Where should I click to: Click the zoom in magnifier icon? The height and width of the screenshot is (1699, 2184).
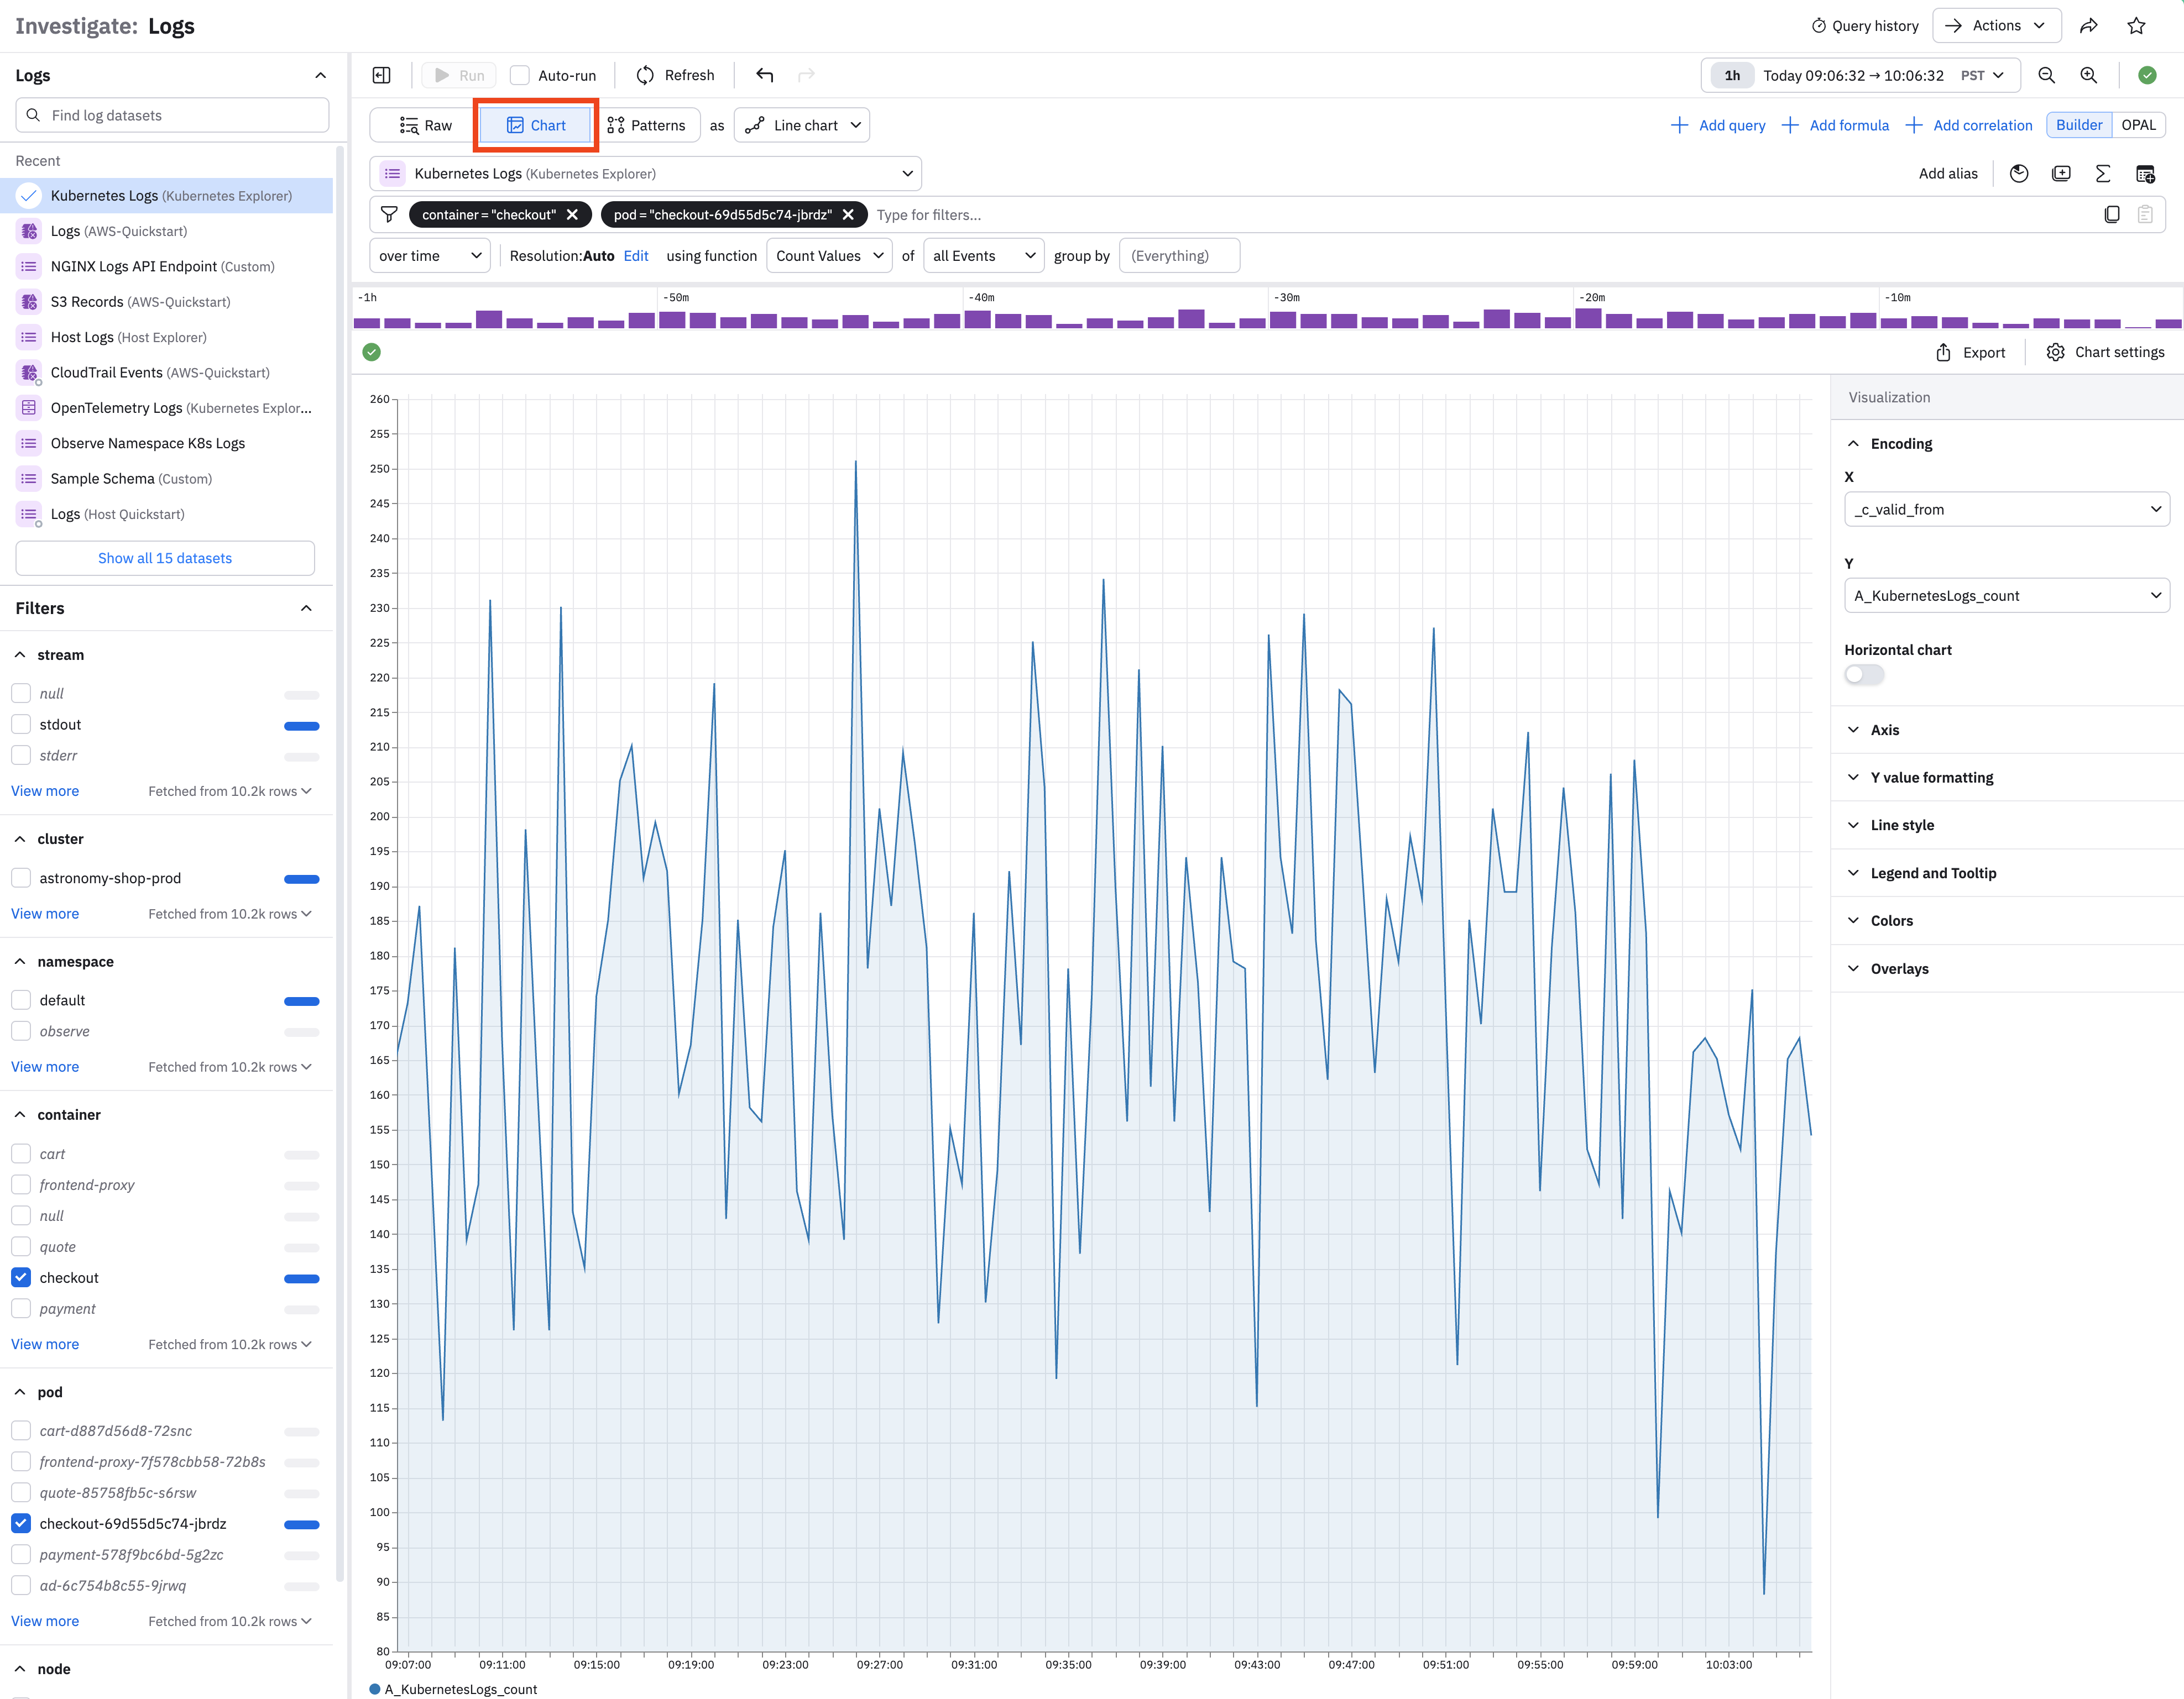(x=2088, y=75)
